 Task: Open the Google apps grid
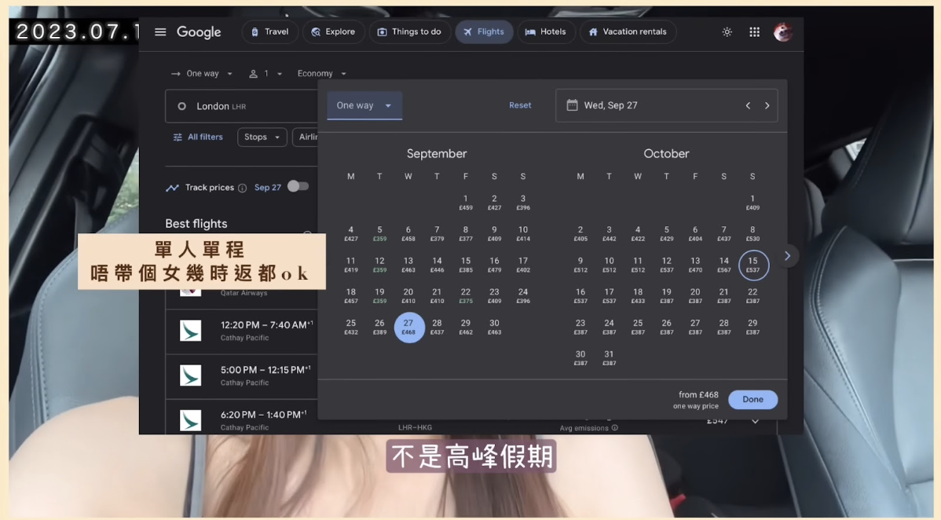[x=754, y=31]
